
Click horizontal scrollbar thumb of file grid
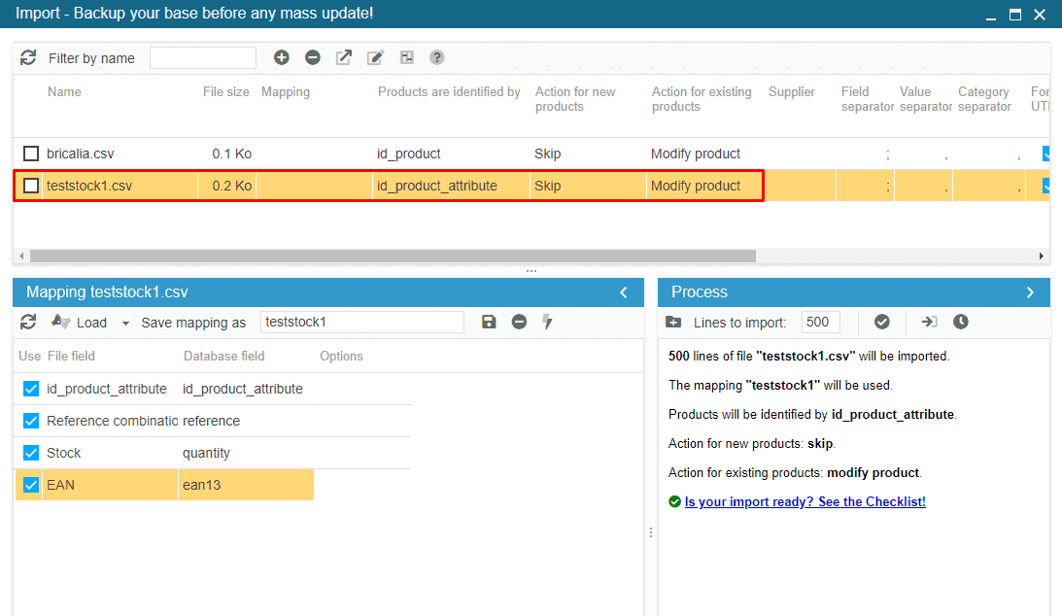tap(393, 256)
